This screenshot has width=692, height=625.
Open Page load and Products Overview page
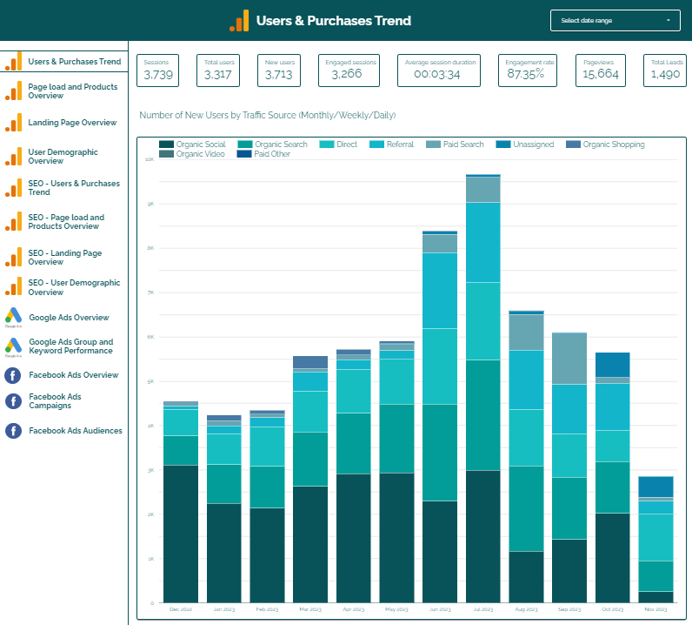coord(73,91)
